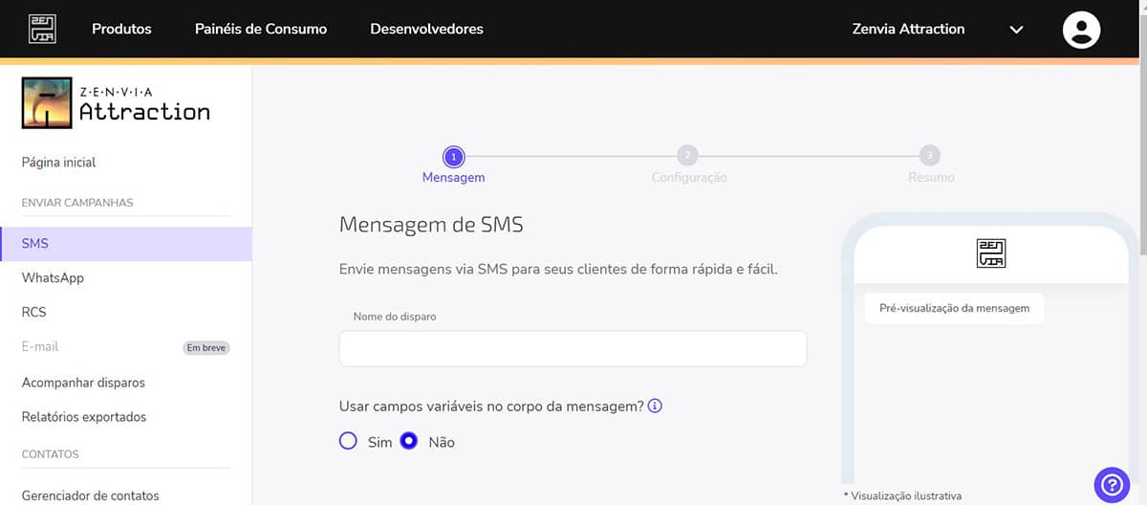
Task: Click step 2 Configuração circle
Action: 687,156
